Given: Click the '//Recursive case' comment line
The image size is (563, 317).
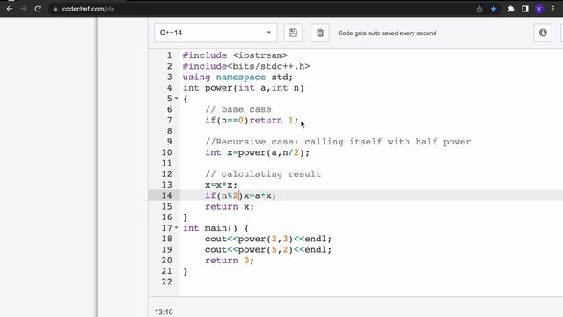Looking at the screenshot, I should [338, 142].
